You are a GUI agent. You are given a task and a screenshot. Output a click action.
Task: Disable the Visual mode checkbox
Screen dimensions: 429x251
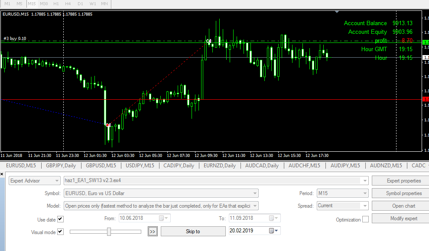[x=60, y=232]
